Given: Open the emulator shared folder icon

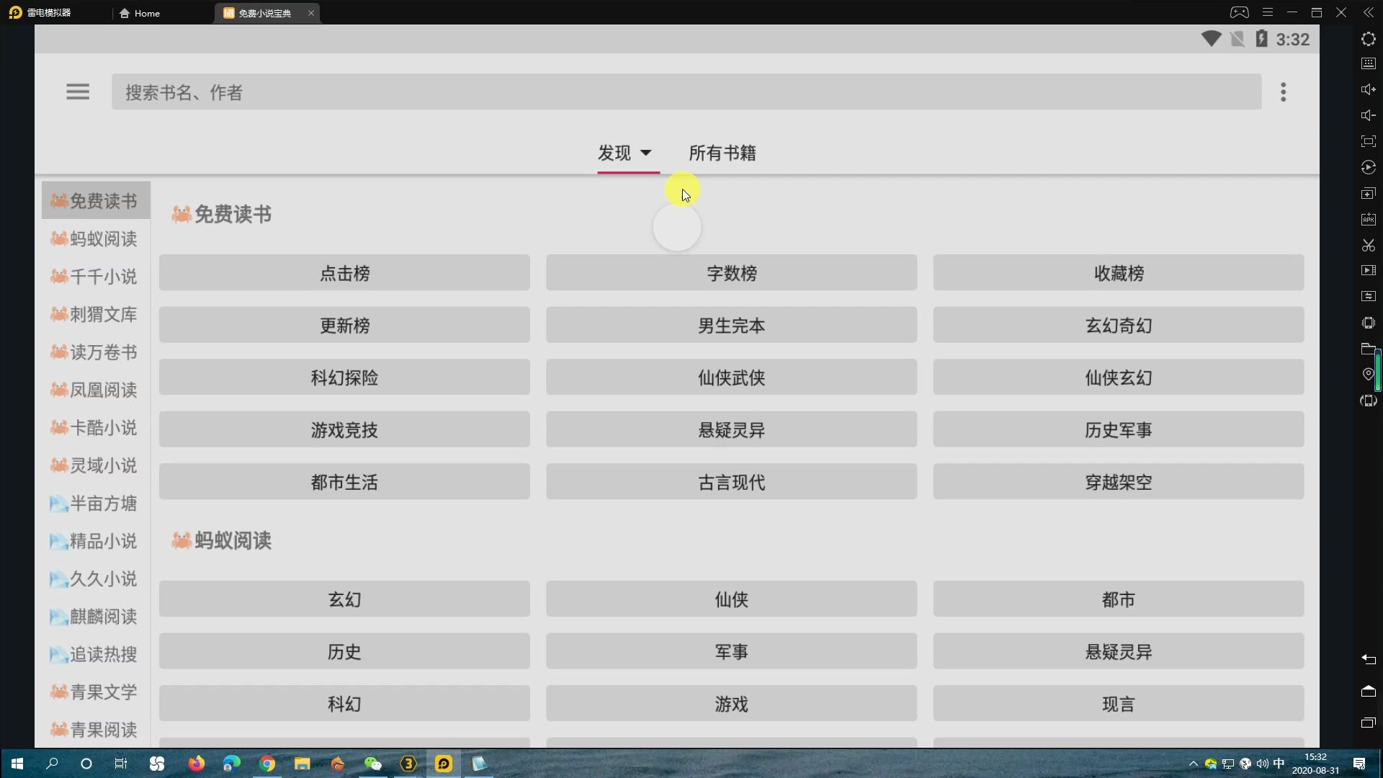Looking at the screenshot, I should (x=1368, y=349).
